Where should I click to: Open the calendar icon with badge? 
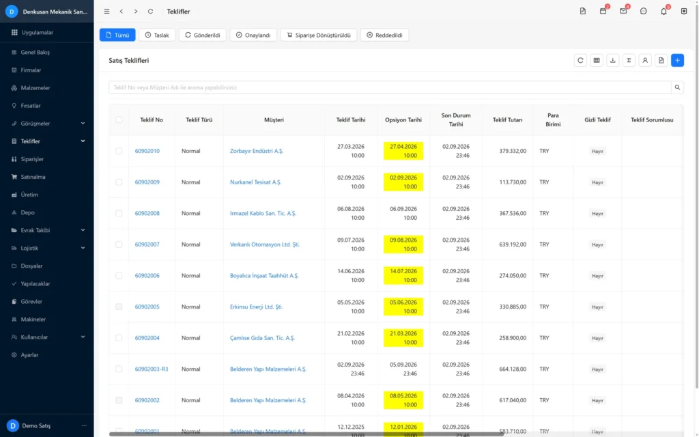(603, 11)
